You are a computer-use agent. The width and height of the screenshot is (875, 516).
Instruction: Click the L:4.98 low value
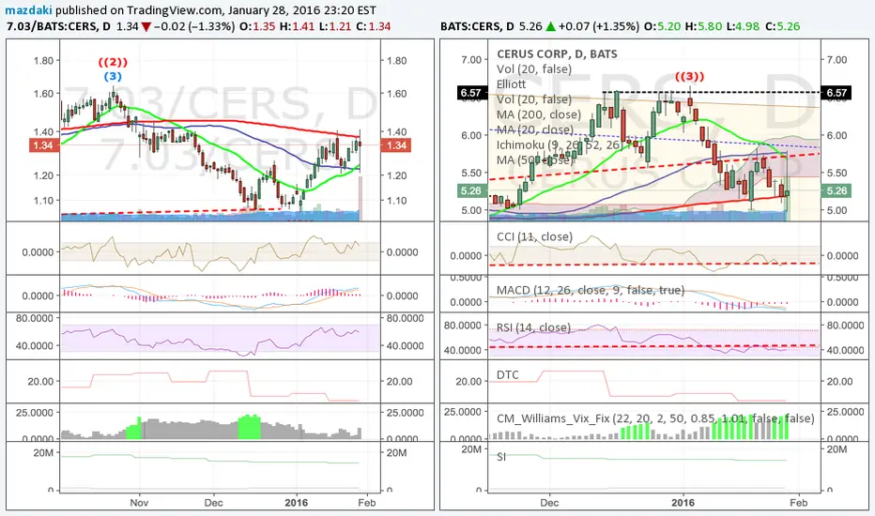pyautogui.click(x=743, y=26)
